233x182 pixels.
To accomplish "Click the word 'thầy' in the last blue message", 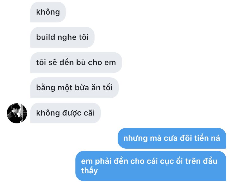I will tap(89, 171).
